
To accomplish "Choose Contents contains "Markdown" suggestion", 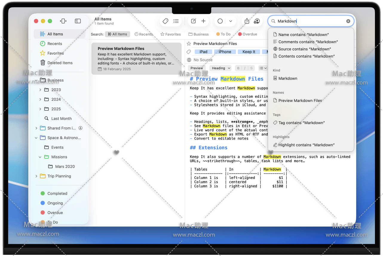I will (306, 56).
